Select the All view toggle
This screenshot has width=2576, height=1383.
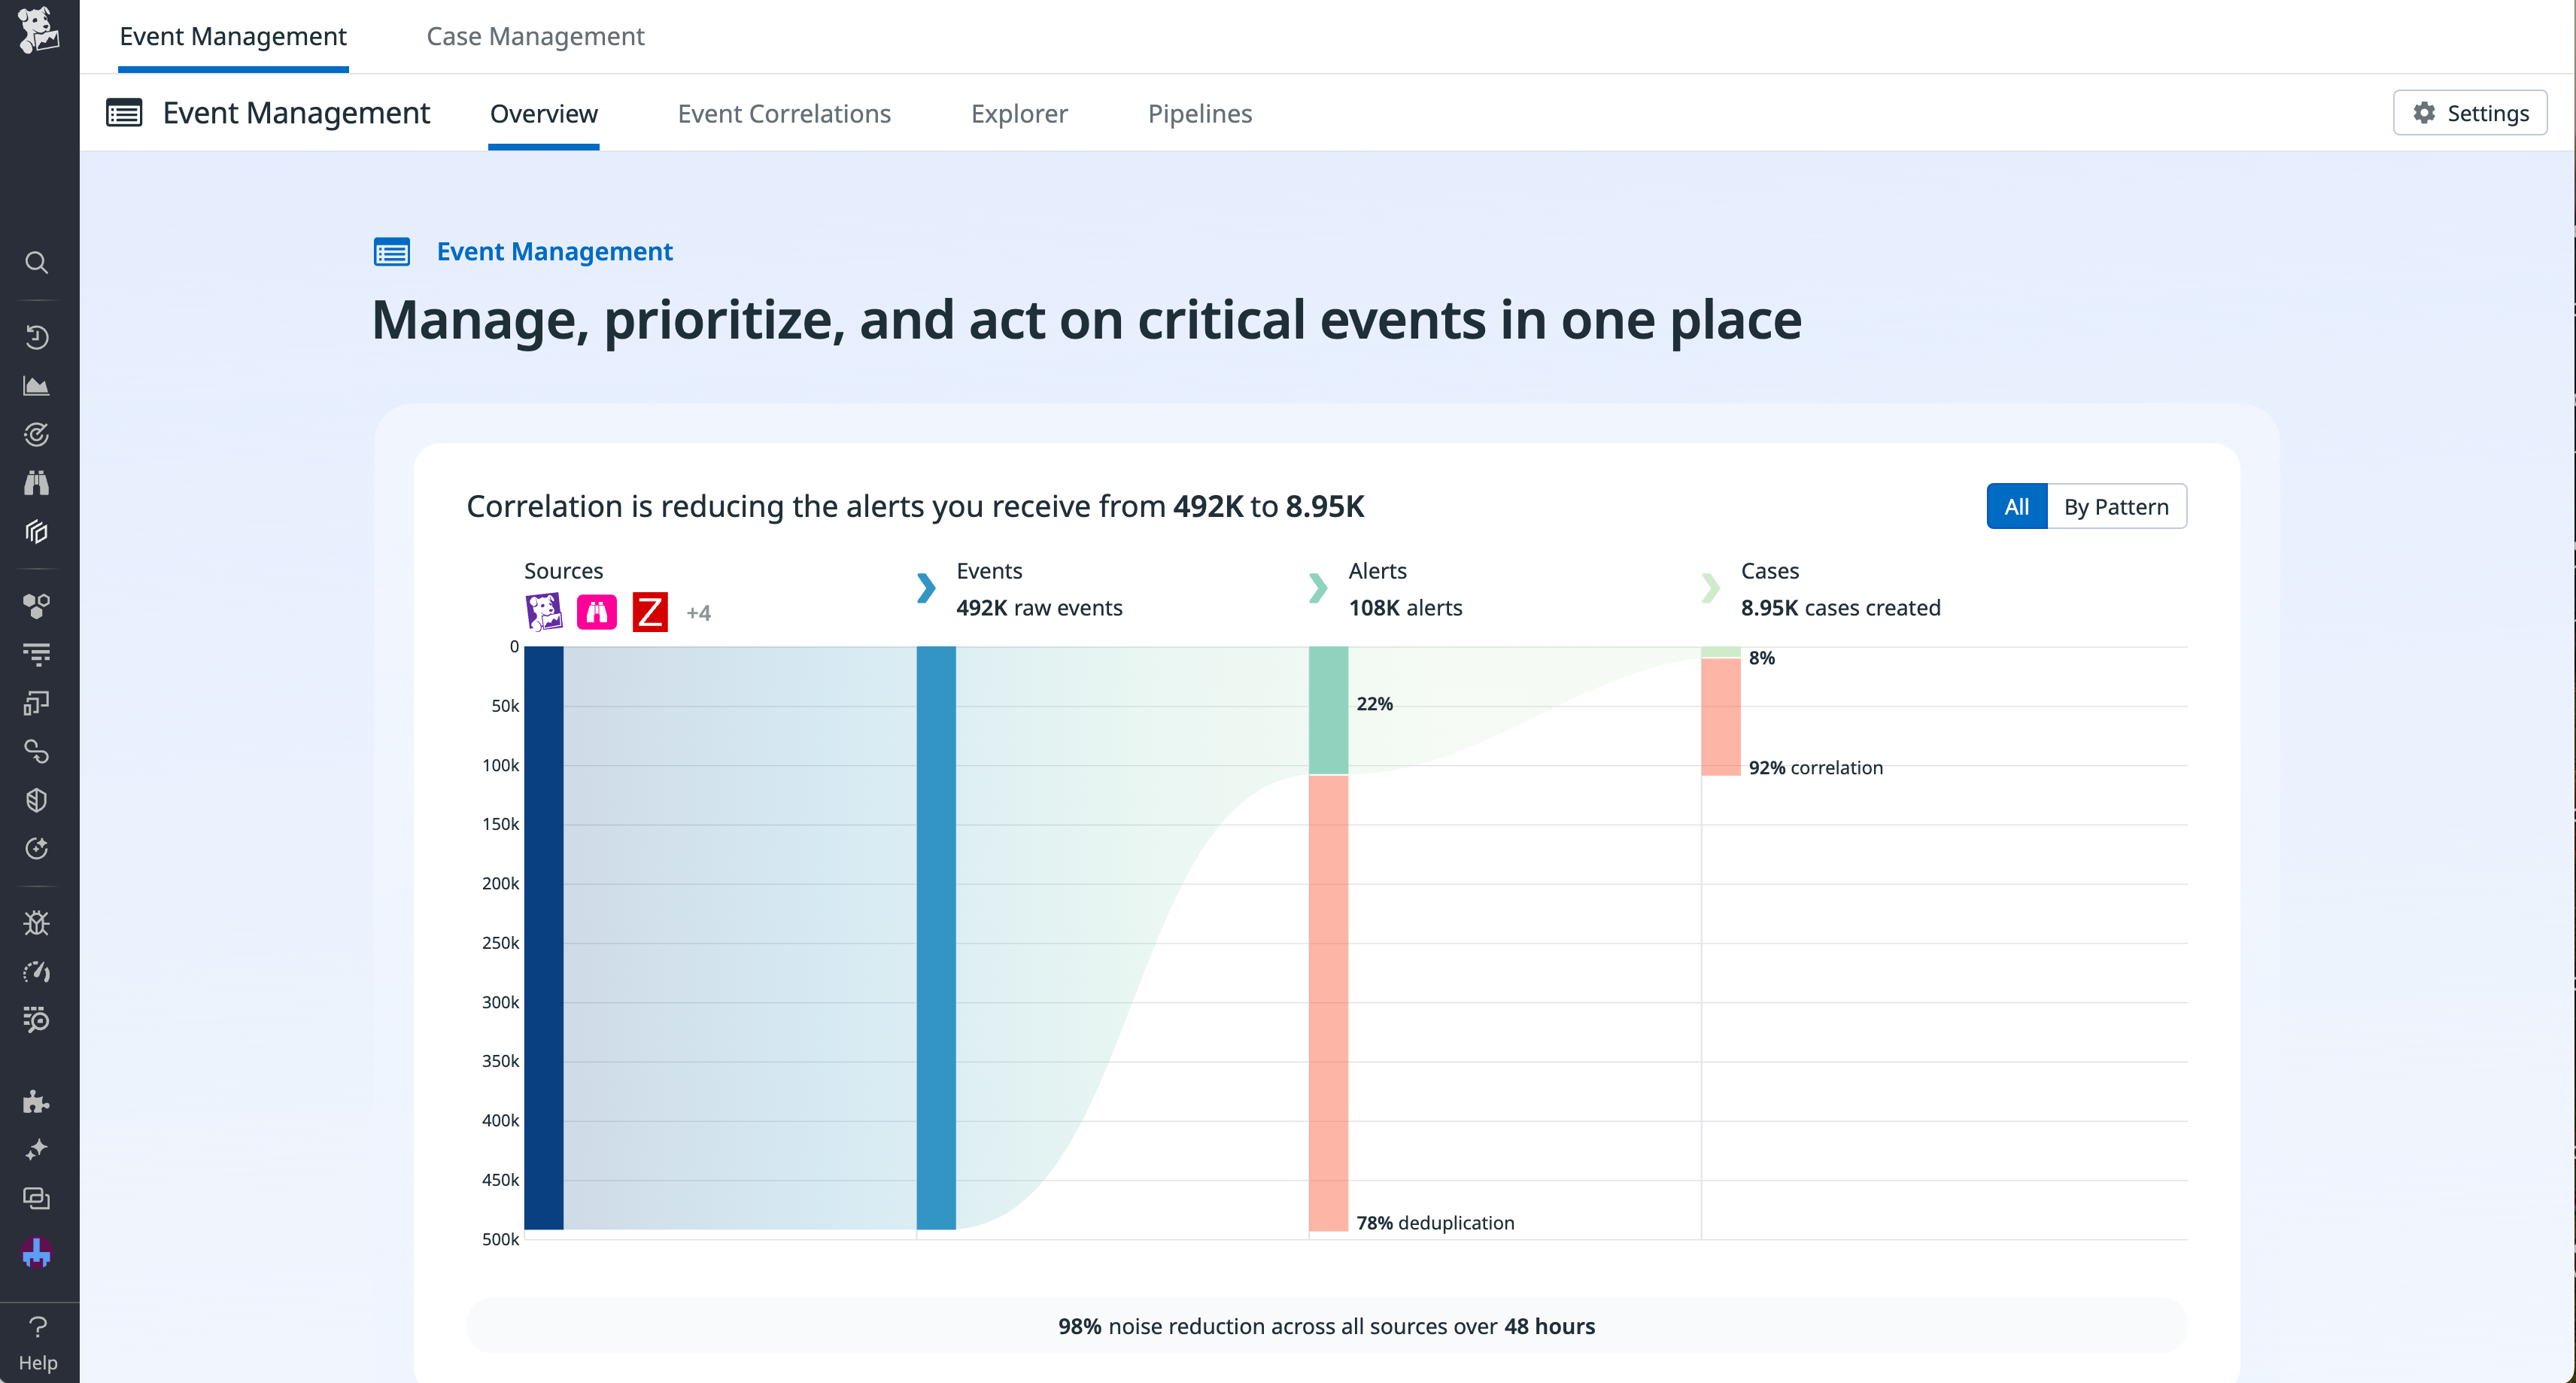point(2016,506)
